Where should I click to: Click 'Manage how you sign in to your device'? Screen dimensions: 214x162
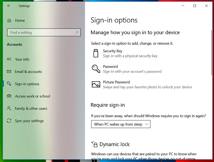(x=135, y=32)
